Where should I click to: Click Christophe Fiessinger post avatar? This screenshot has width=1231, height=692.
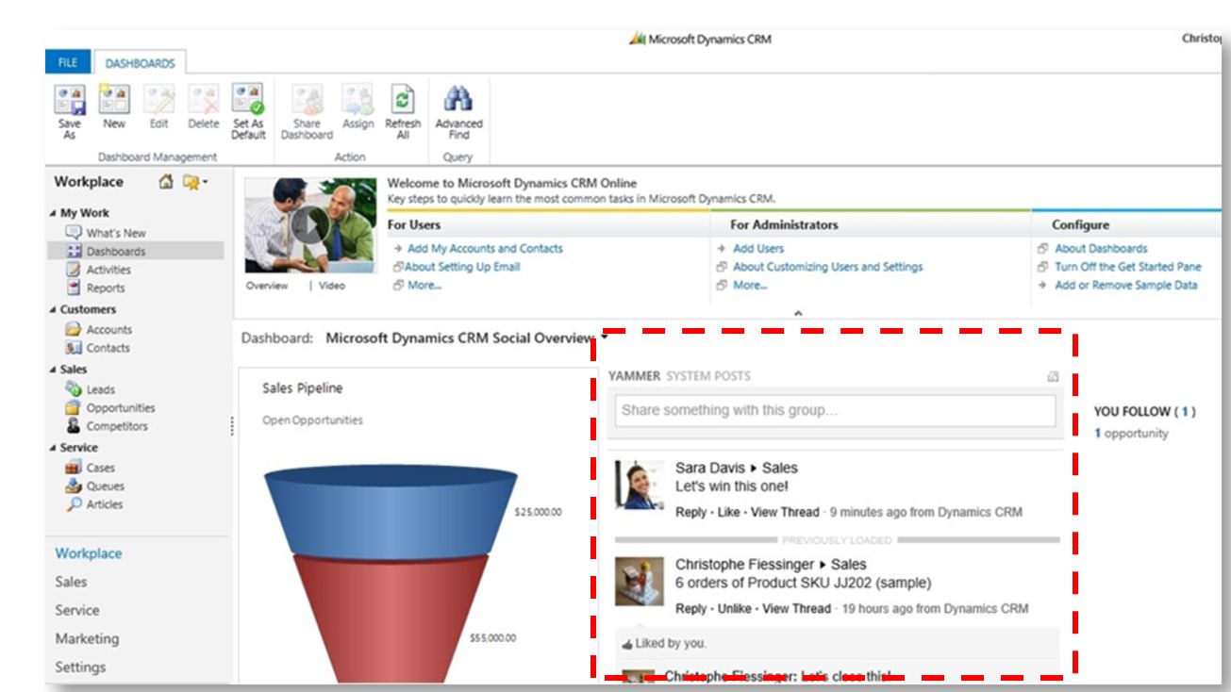[x=640, y=581]
